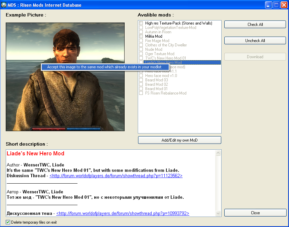Screen dimensions: 289x227
Task: Click the example picture of the hero
Action: click(x=65, y=77)
